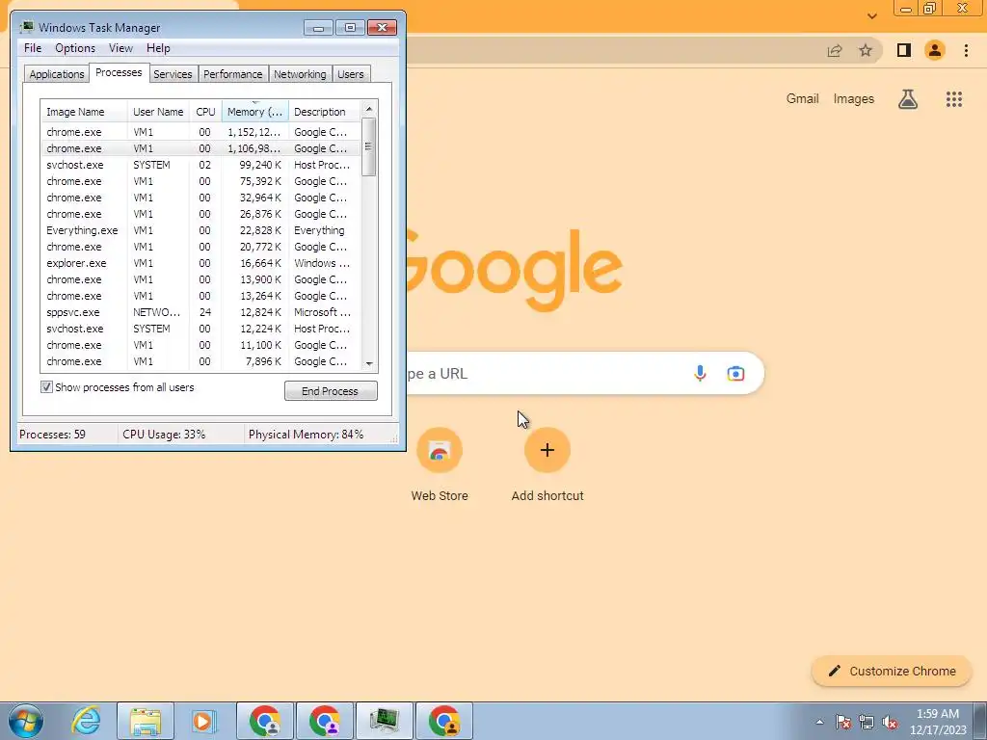Open Google apps grid icon
Image resolution: width=987 pixels, height=740 pixels.
click(x=953, y=99)
